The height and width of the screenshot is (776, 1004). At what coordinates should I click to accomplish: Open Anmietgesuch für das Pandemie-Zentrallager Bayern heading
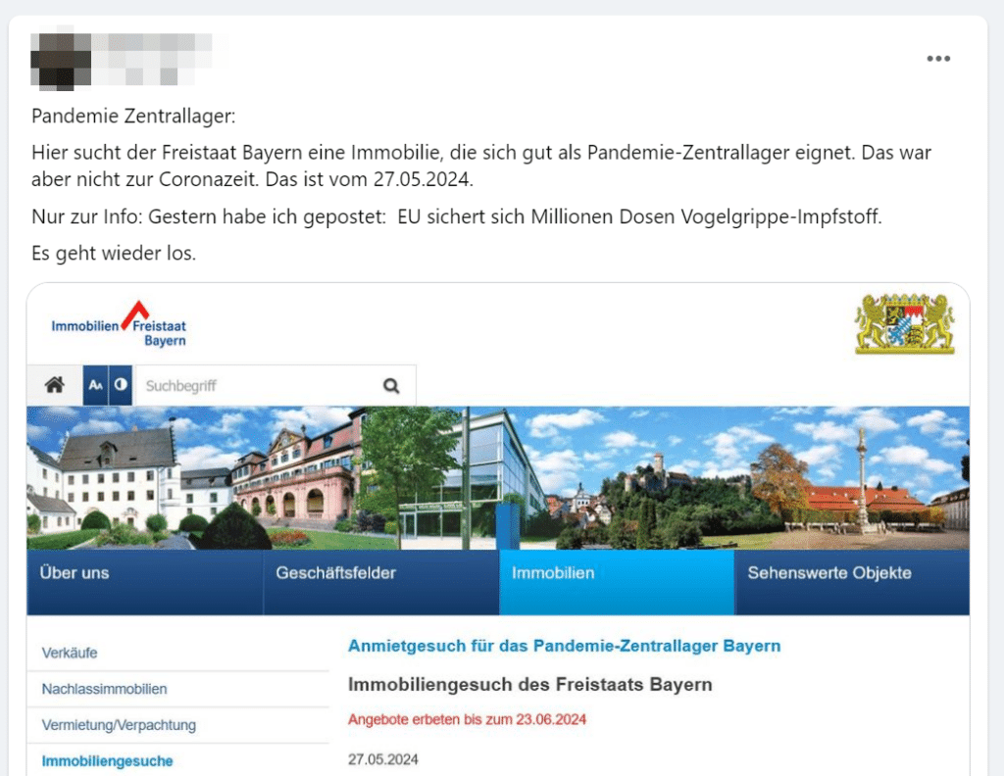[564, 646]
